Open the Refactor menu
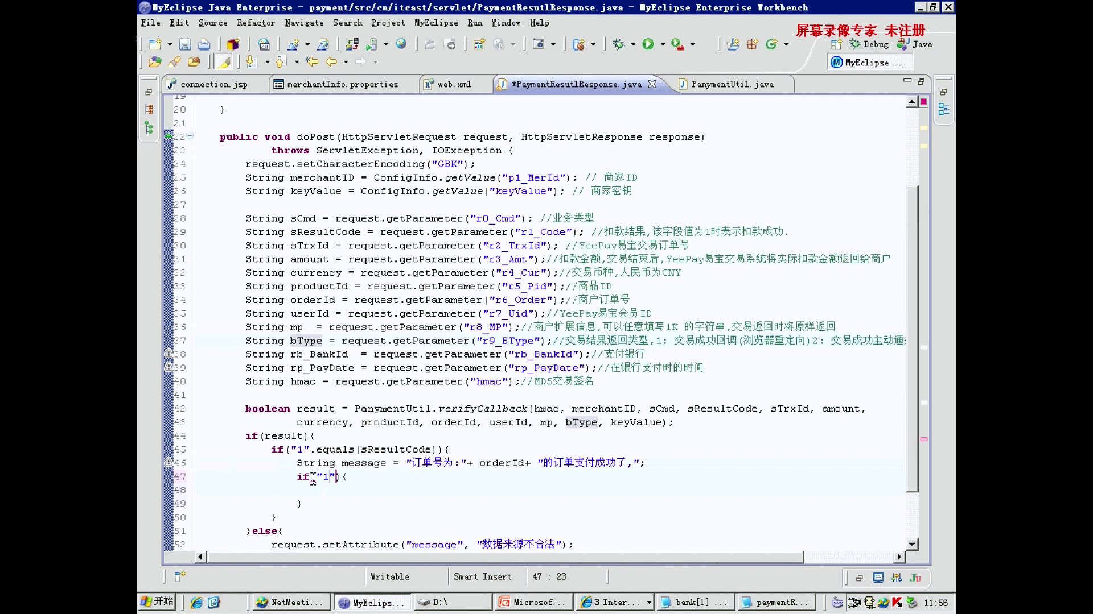The width and height of the screenshot is (1093, 614). [256, 23]
